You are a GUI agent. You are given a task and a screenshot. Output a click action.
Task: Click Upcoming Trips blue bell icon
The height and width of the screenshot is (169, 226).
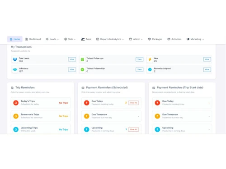(16, 129)
